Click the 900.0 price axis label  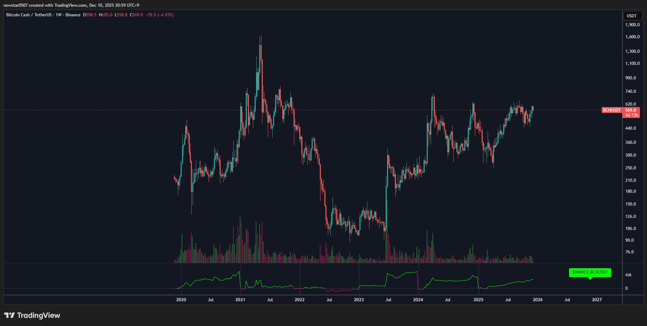pos(631,78)
